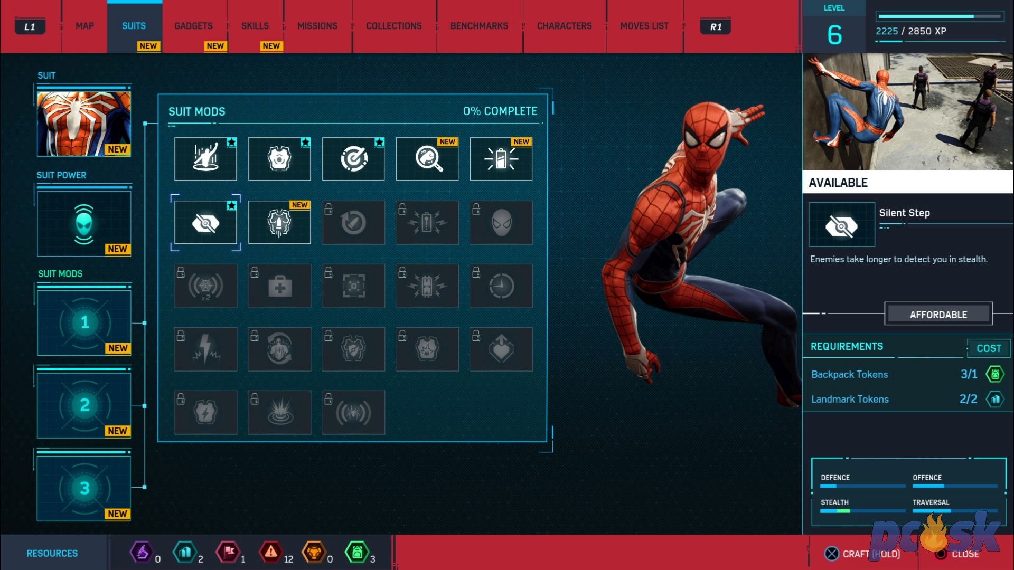1014x570 pixels.
Task: Go to the MISSIONS tab
Action: coord(317,26)
